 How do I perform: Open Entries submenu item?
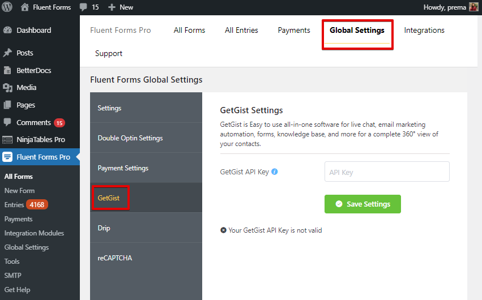(14, 205)
